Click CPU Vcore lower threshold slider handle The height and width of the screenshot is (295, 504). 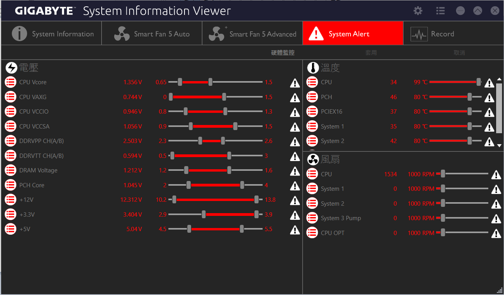[180, 82]
